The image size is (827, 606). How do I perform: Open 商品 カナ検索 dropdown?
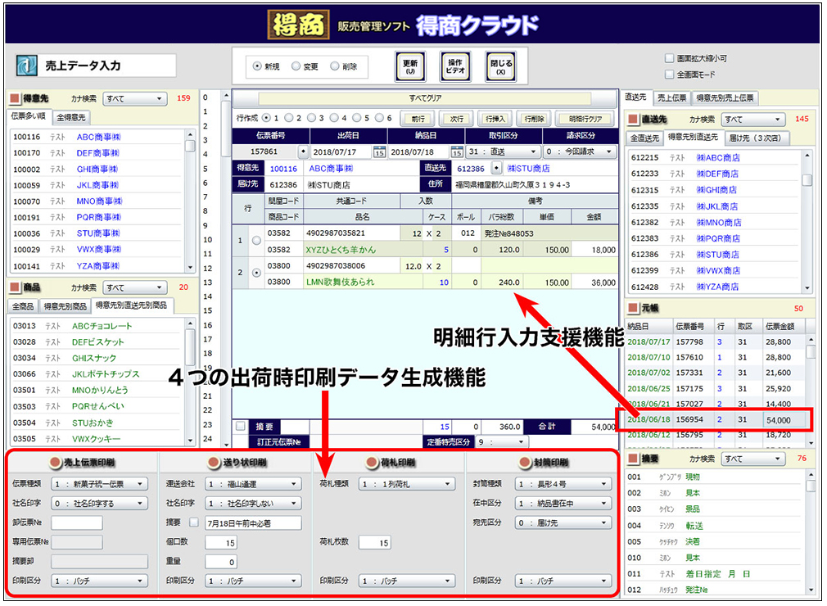click(x=135, y=287)
